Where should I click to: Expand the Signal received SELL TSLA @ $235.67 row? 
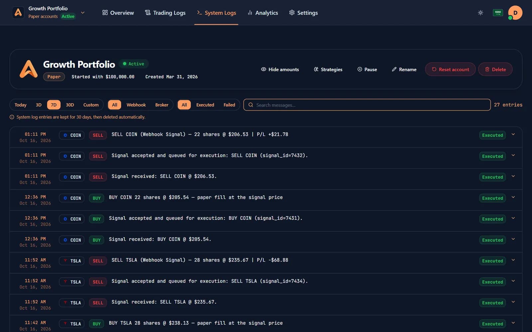tap(513, 302)
